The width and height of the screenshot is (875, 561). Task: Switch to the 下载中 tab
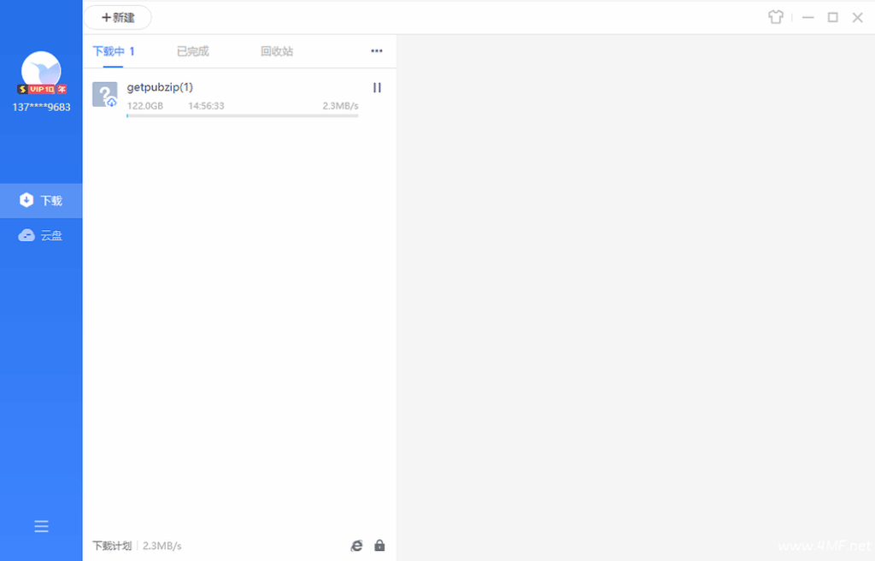pos(113,51)
